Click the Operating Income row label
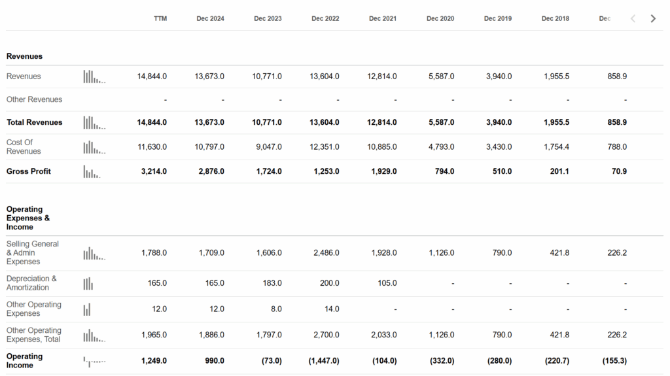The height and width of the screenshot is (376, 670). tap(25, 360)
